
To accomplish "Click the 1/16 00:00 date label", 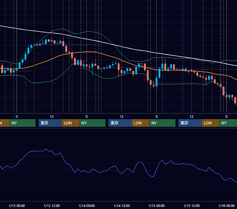I will pos(227,206).
